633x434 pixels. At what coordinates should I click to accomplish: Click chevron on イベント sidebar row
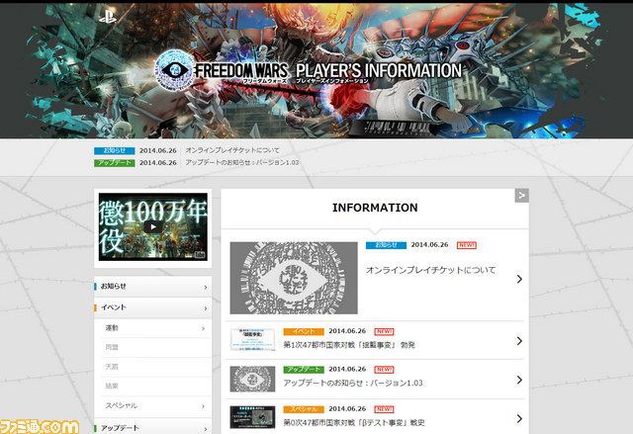coord(206,308)
